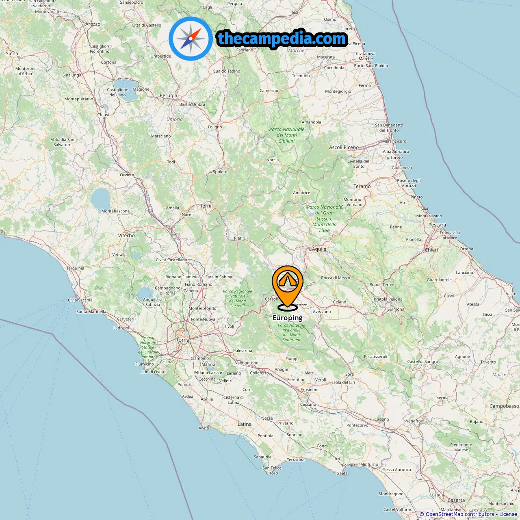Select the Latina city label
520x520 pixels.
click(245, 424)
